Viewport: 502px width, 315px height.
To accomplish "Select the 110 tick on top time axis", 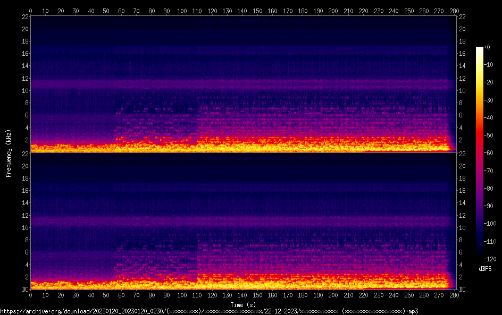I will coord(197,11).
